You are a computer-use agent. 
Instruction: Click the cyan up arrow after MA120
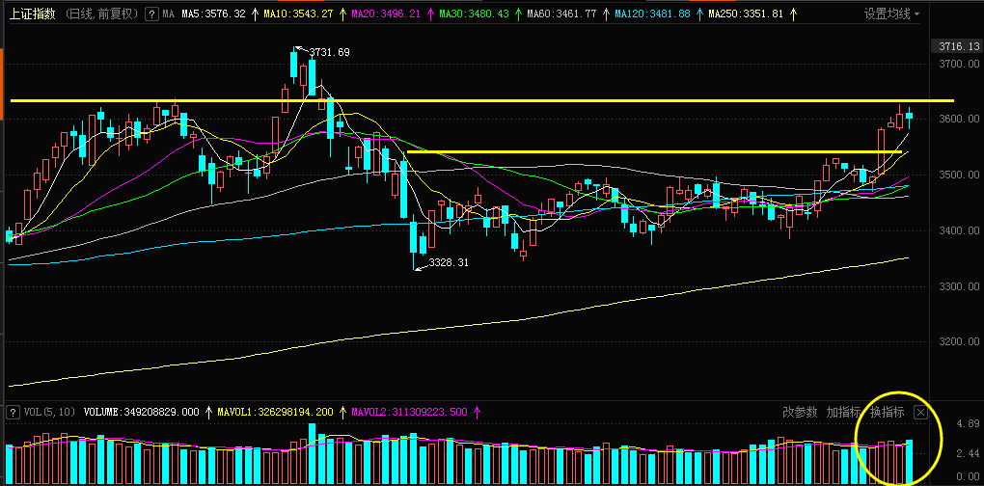tap(698, 13)
